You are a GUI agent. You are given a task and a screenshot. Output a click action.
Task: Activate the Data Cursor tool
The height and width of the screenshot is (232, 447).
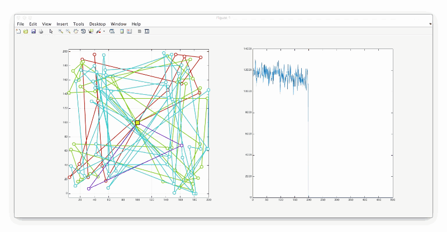pyautogui.click(x=91, y=31)
